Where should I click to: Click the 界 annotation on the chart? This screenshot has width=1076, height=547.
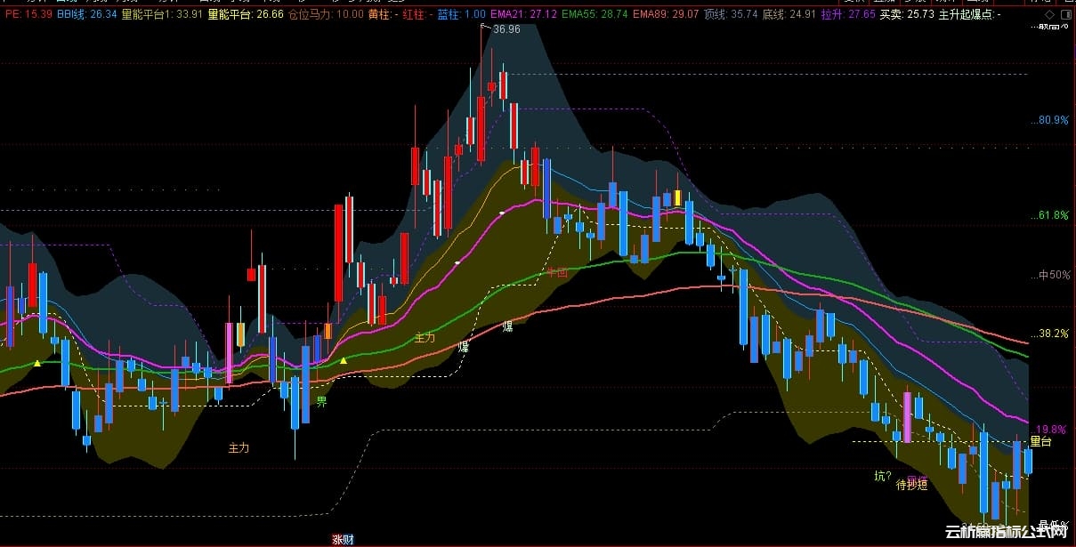point(321,401)
